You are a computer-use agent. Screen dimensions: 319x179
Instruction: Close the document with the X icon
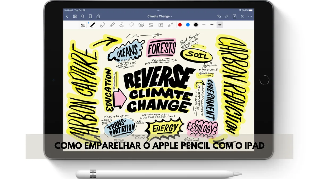click(x=242, y=16)
